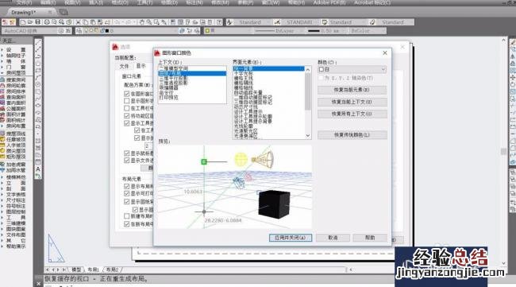Viewport: 516px width, 287px height.
Task: Click the 取消 button in color dialog
Action: coord(333,238)
